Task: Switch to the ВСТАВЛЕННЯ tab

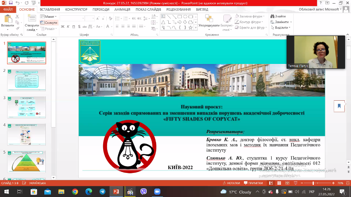Action: tap(50, 9)
